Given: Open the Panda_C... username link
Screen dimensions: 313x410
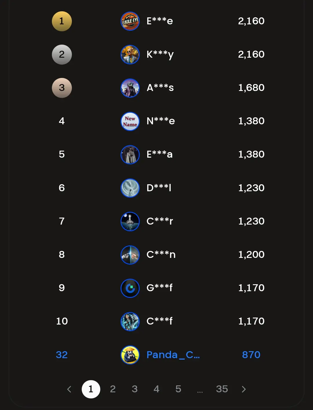Looking at the screenshot, I should coord(173,355).
